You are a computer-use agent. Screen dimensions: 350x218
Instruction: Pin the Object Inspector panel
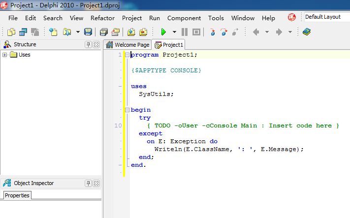(89, 184)
